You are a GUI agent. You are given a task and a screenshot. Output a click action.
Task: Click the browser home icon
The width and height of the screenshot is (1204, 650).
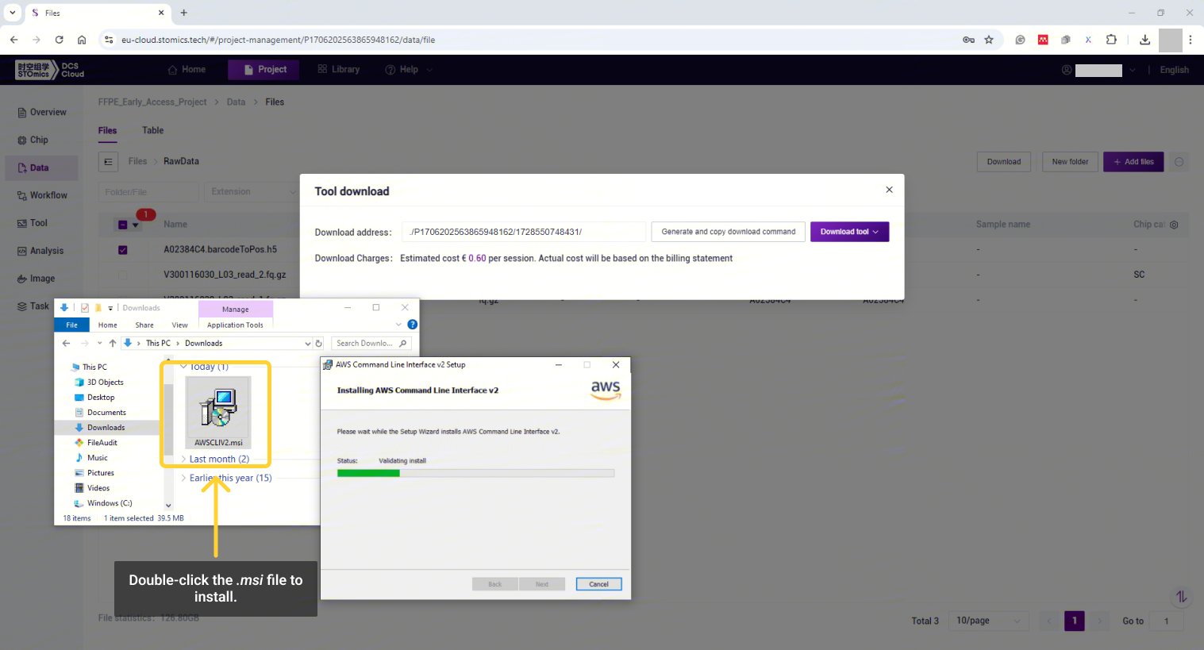[x=82, y=40]
